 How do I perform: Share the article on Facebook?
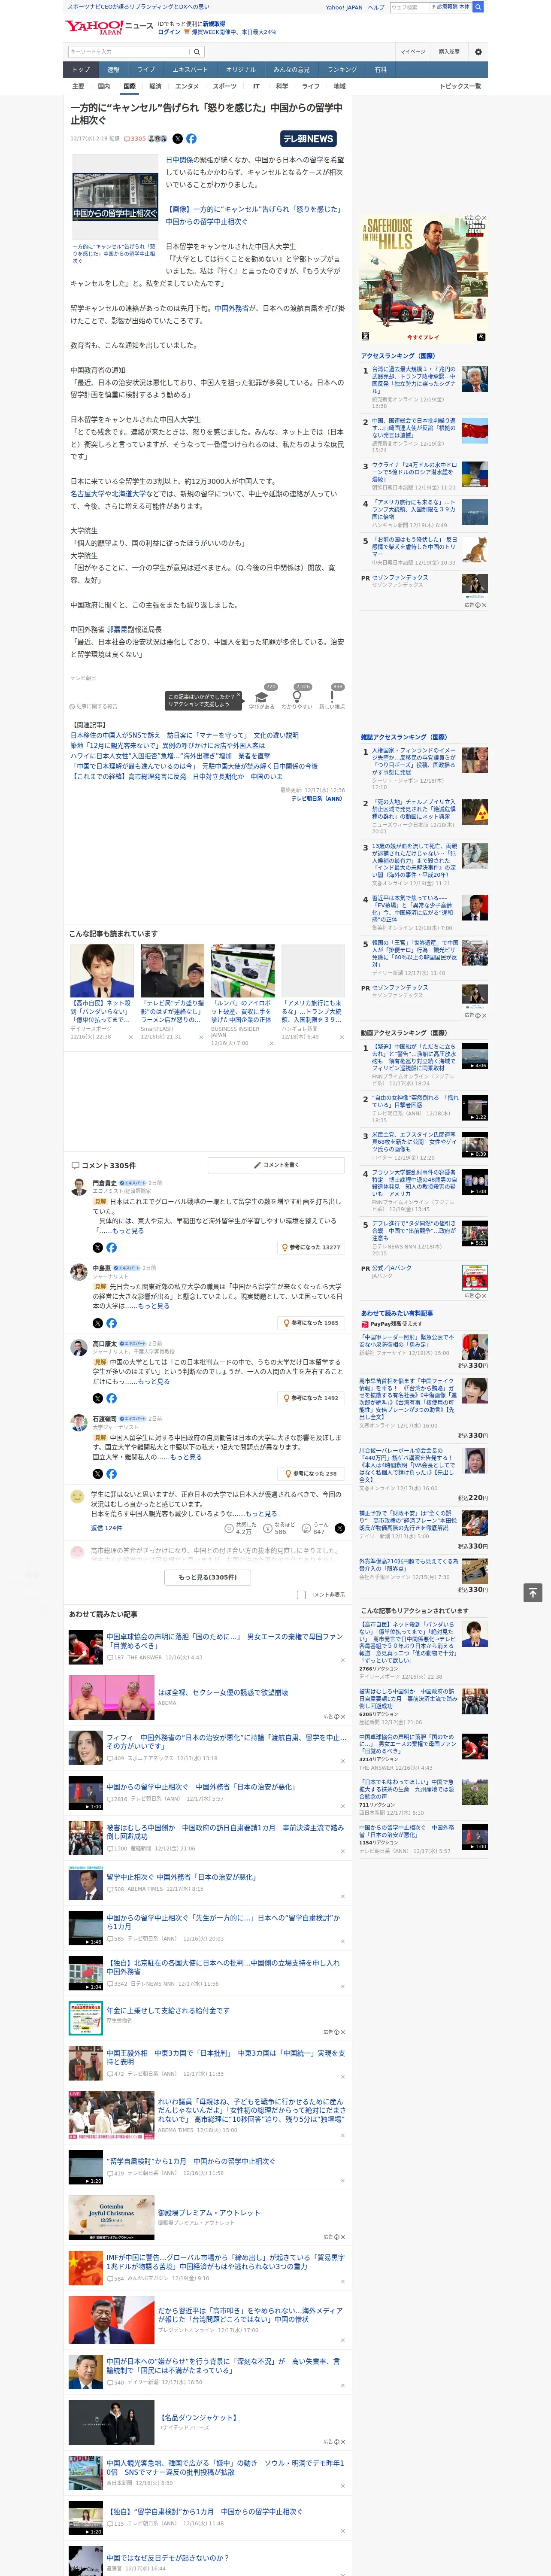[191, 139]
